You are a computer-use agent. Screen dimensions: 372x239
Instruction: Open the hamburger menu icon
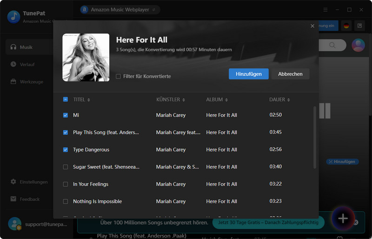pyautogui.click(x=325, y=10)
